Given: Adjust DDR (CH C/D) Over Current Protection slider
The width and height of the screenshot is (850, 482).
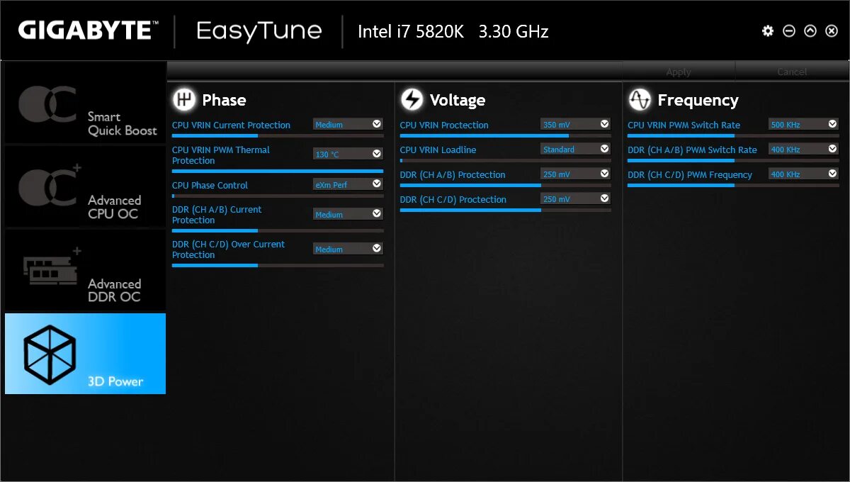Looking at the screenshot, I should point(278,265).
